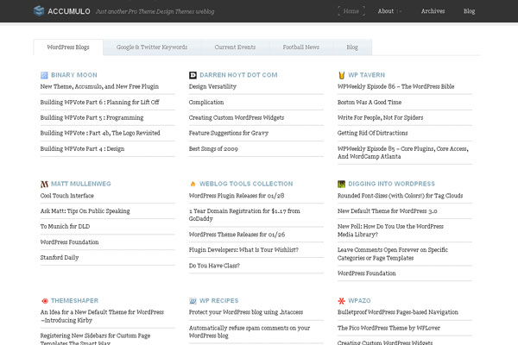The height and width of the screenshot is (345, 518).
Task: Open the 'Complication' post
Action: click(206, 103)
